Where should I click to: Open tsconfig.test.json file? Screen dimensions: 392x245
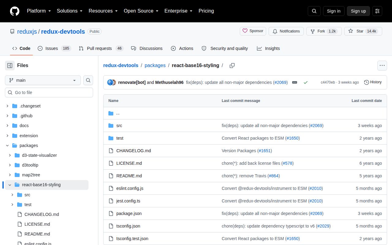click(132, 239)
